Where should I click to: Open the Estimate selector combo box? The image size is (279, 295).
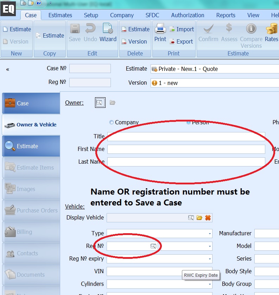[215, 69]
